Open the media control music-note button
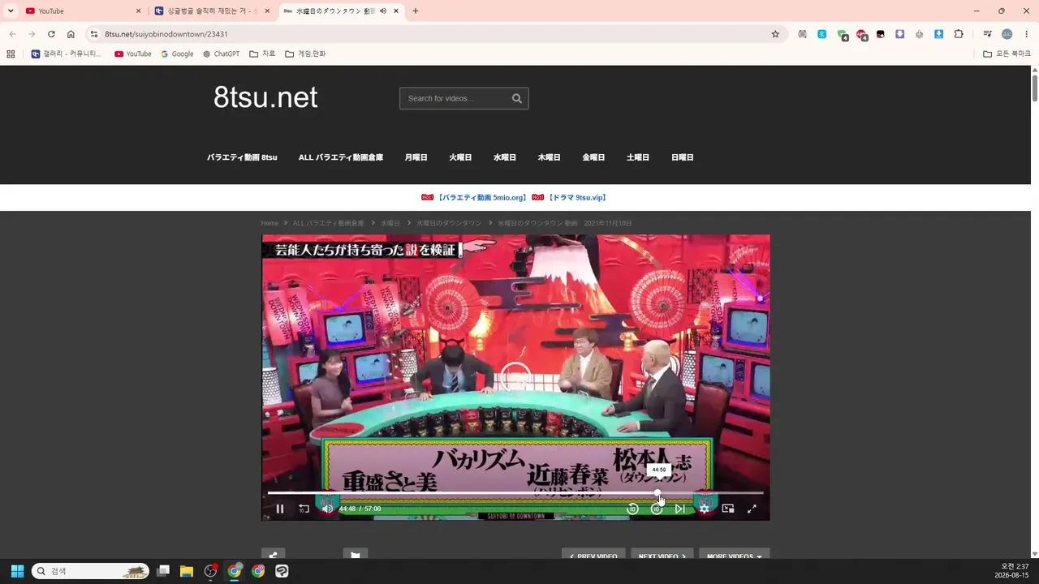This screenshot has width=1039, height=584. click(x=987, y=34)
